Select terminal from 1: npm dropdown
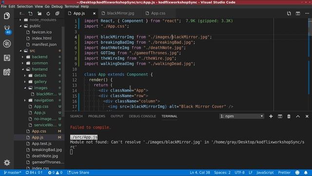 (242, 116)
